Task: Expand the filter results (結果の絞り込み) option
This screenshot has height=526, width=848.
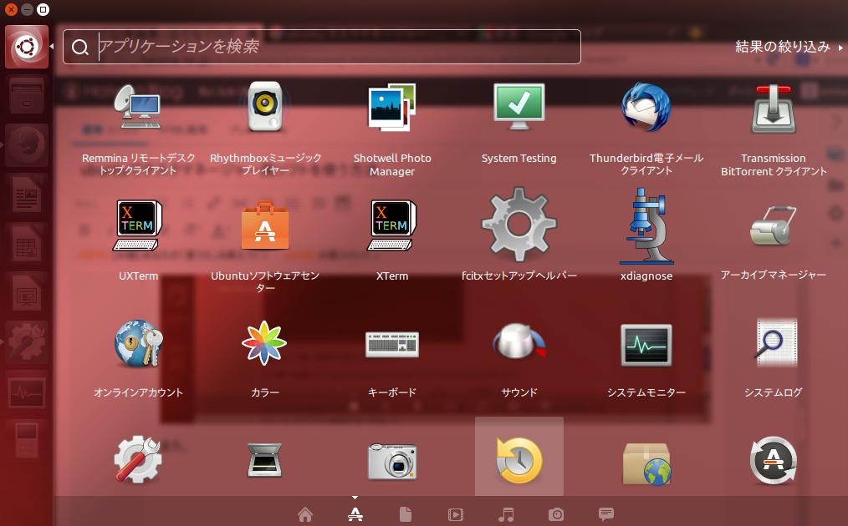Action: (789, 47)
